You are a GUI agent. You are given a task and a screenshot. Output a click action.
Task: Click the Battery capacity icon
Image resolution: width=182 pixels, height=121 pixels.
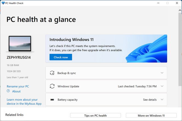click(52, 100)
